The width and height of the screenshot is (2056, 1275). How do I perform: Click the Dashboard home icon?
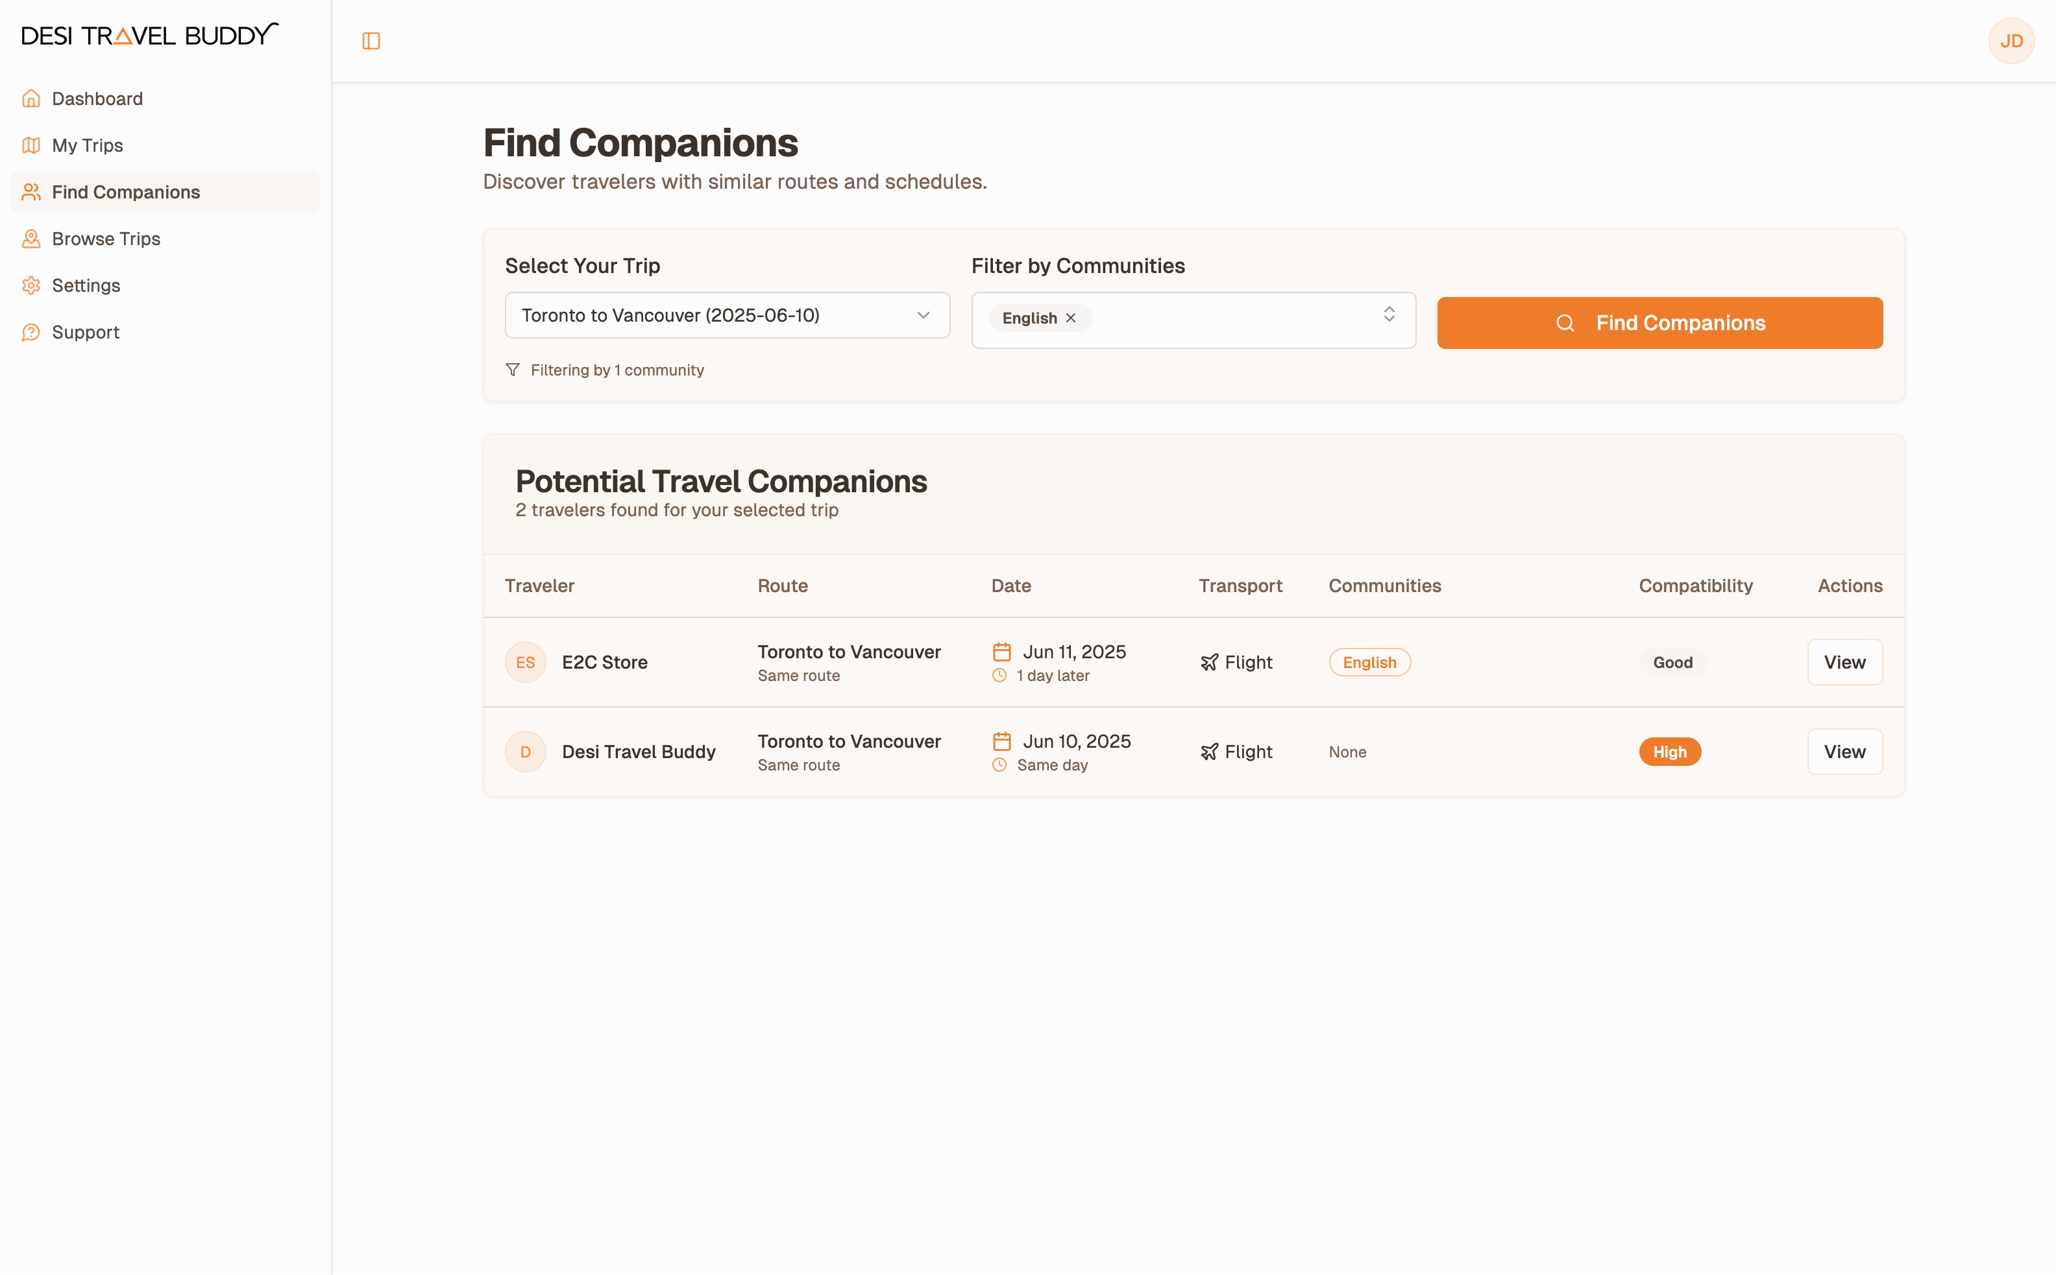pyautogui.click(x=31, y=99)
